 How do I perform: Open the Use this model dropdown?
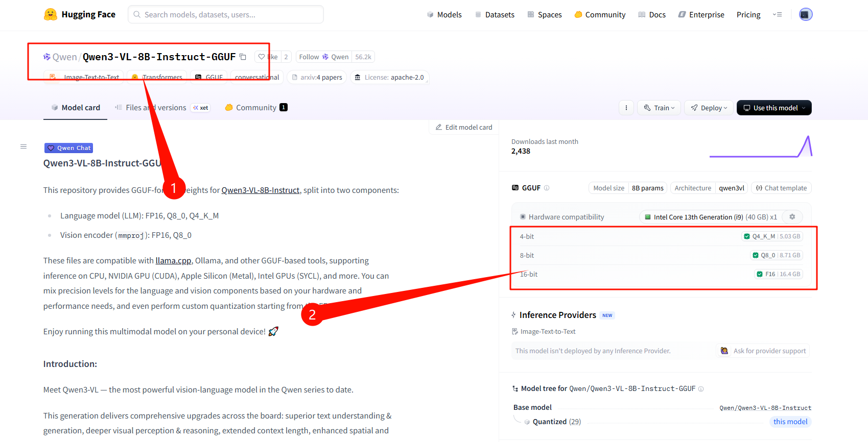773,108
